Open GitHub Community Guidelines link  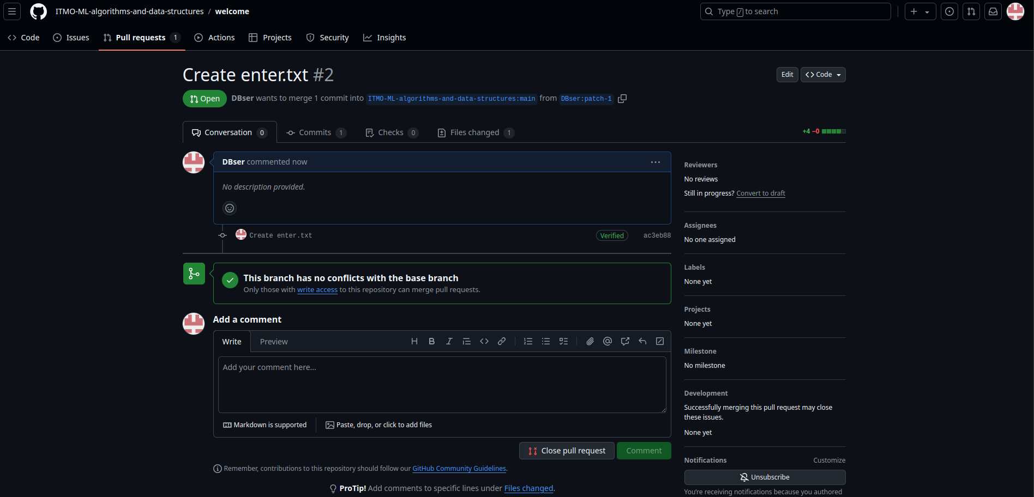[x=459, y=469]
